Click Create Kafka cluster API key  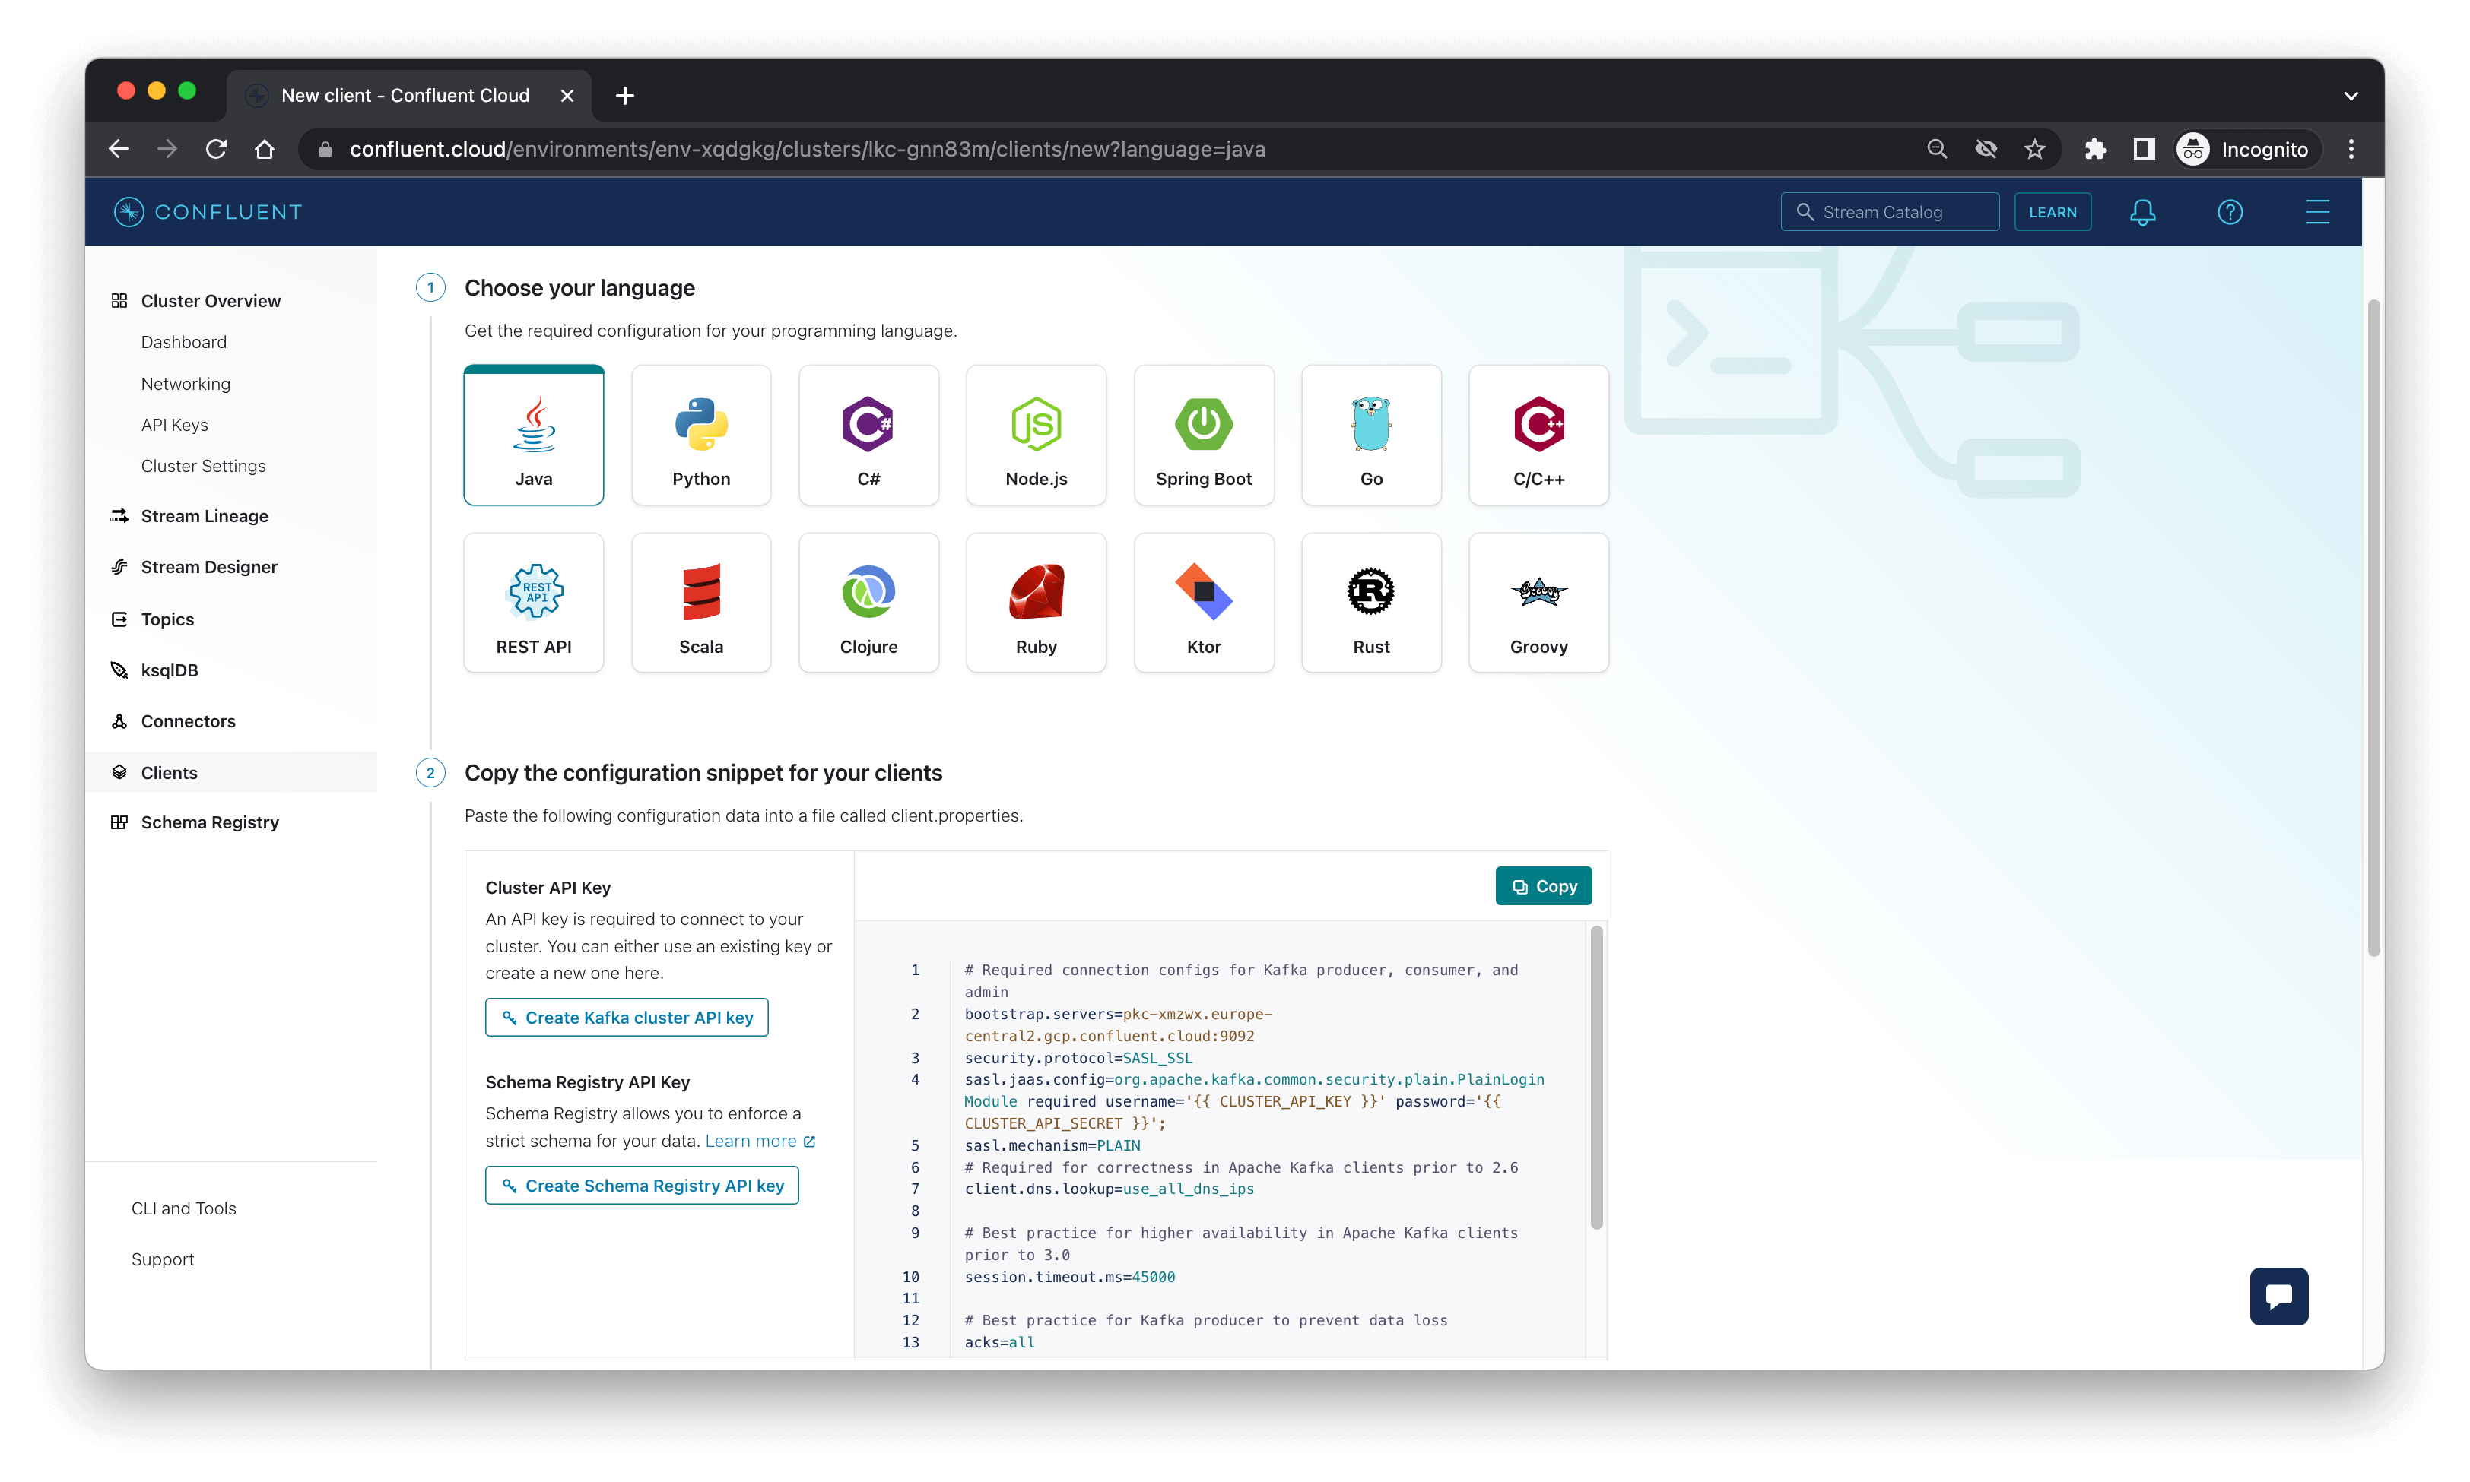(627, 1018)
